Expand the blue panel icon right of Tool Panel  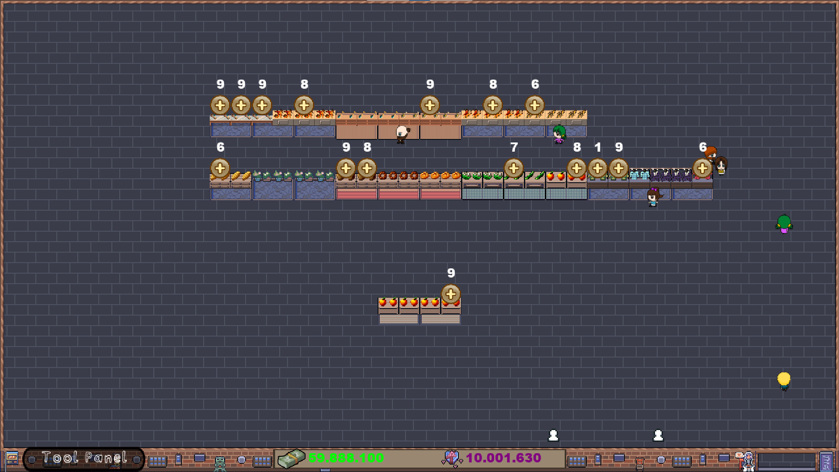199,458
